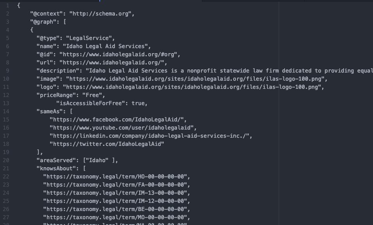The width and height of the screenshot is (373, 225).
Task: Click the "isAccessibleForFree" key
Action: (x=90, y=103)
